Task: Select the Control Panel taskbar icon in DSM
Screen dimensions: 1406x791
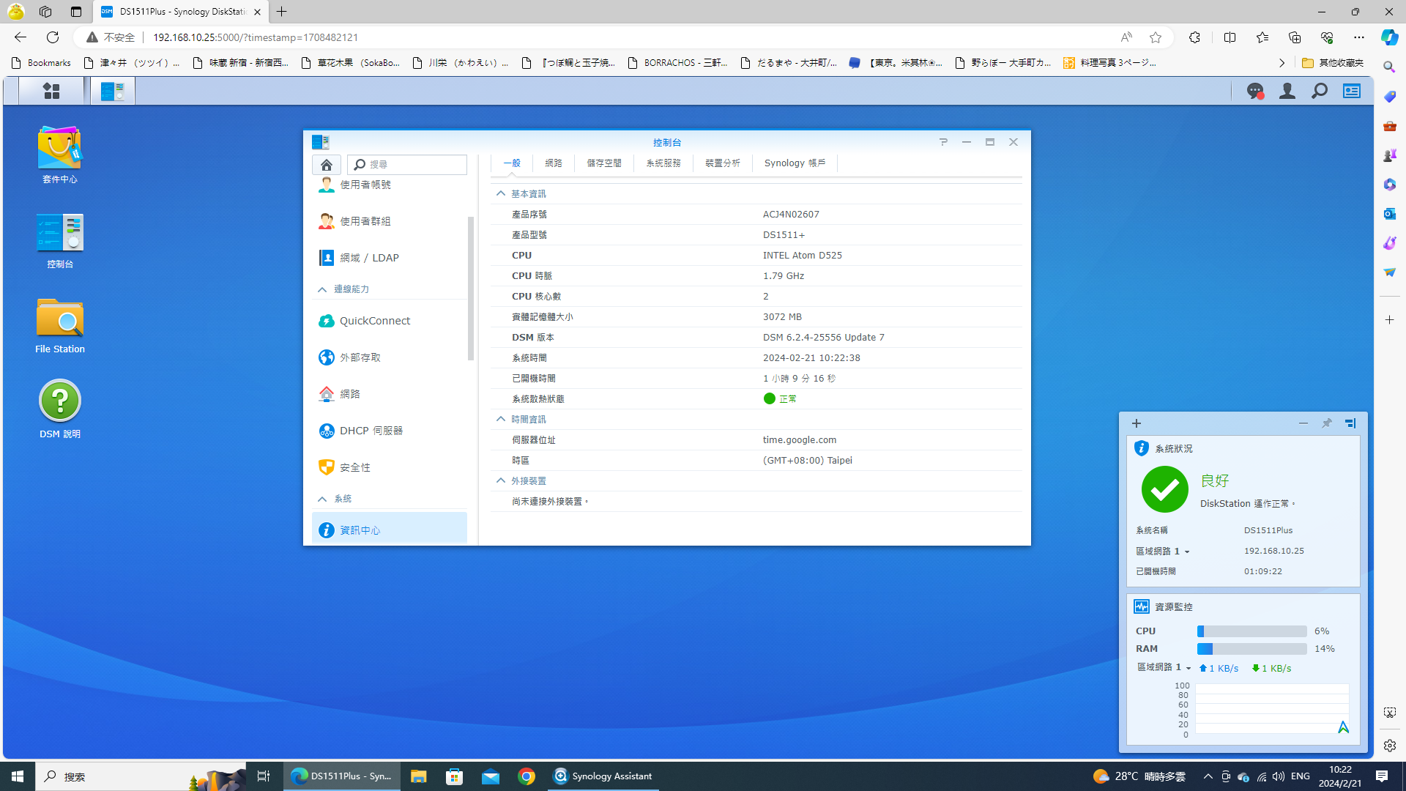Action: [113, 91]
